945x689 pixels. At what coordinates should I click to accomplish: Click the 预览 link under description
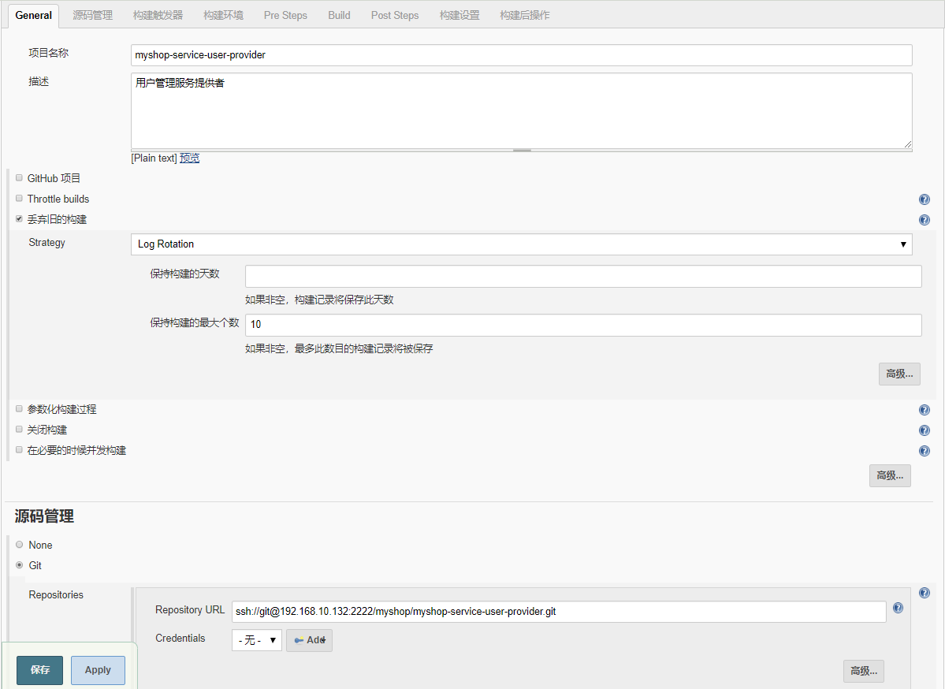[189, 158]
